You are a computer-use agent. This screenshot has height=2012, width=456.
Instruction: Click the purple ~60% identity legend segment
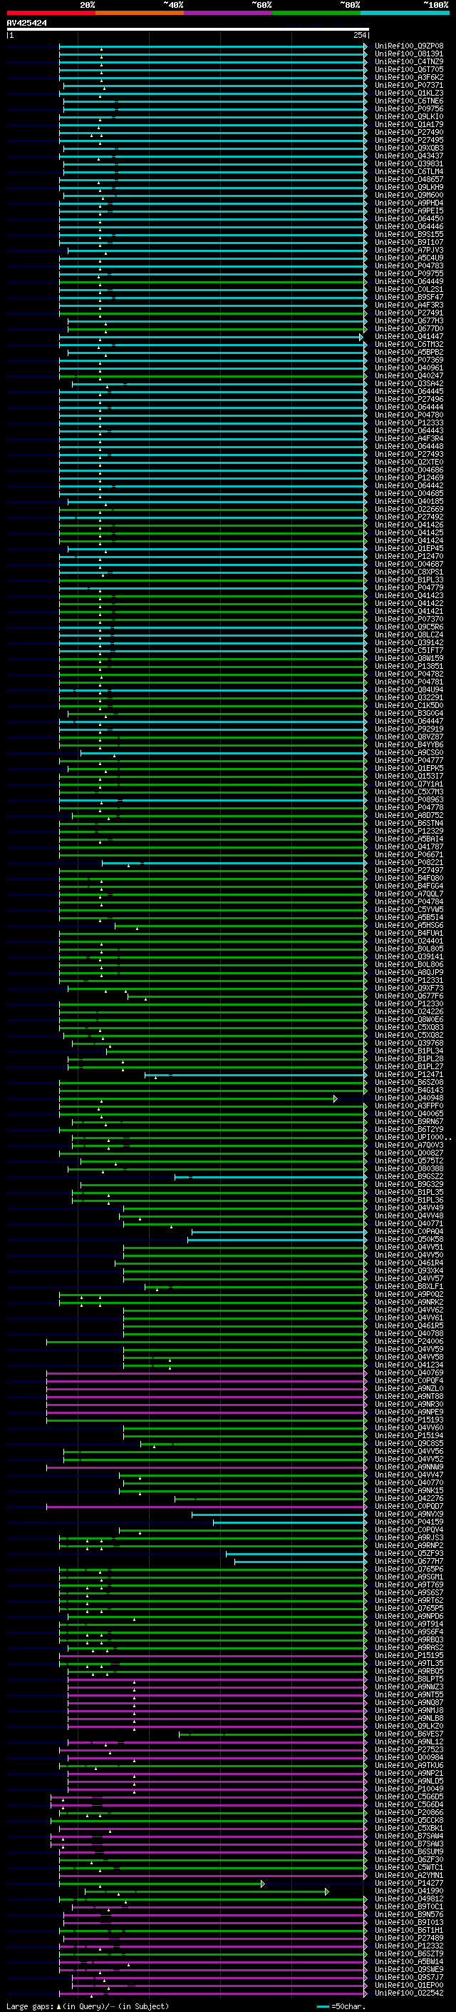[229, 13]
